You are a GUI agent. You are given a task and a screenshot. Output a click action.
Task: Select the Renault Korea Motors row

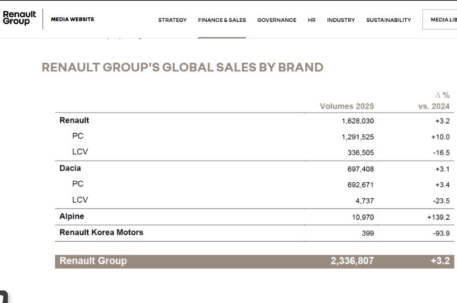click(x=255, y=233)
